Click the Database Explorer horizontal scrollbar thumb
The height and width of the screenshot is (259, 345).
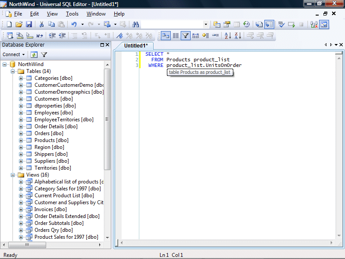27,245
